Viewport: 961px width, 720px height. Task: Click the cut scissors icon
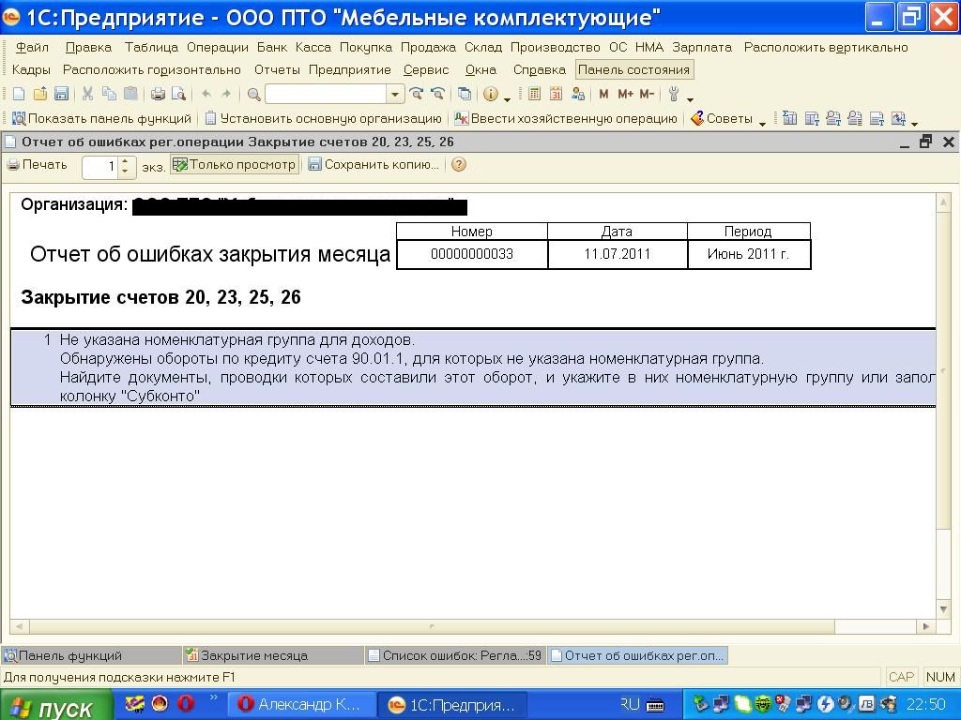(87, 94)
